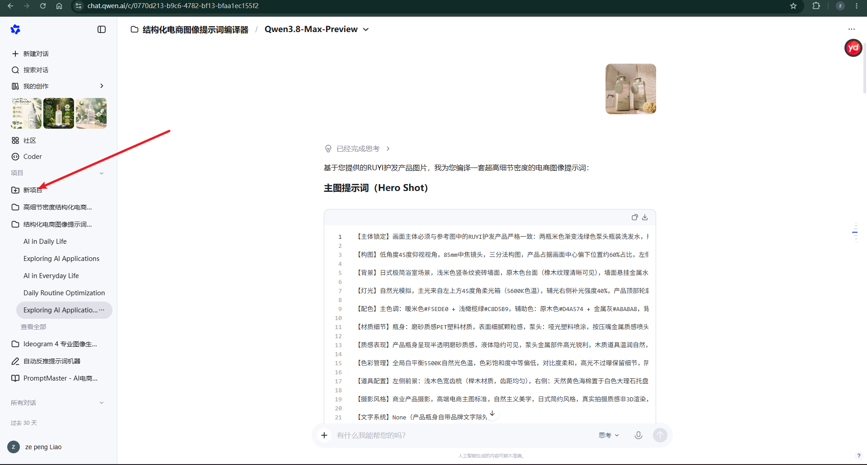Open the three-dot menu at top right
The height and width of the screenshot is (465, 867).
851,29
